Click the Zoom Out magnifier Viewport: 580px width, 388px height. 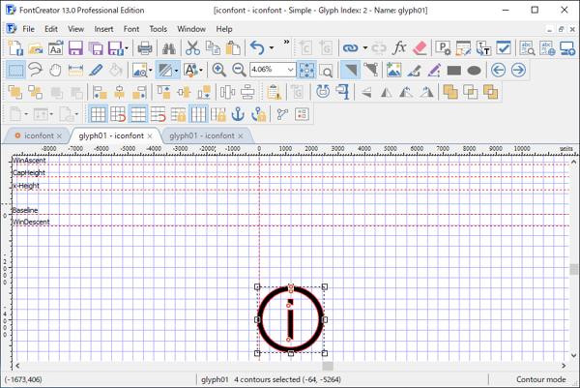tap(239, 70)
